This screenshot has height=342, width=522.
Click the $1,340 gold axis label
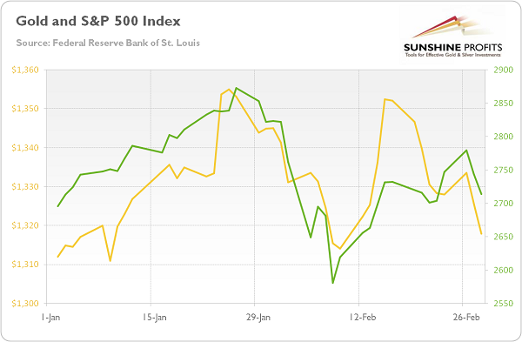tap(25, 148)
